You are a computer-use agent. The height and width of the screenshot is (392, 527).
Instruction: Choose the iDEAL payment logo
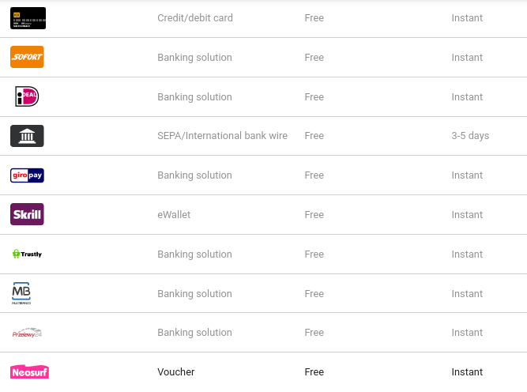[x=27, y=96]
